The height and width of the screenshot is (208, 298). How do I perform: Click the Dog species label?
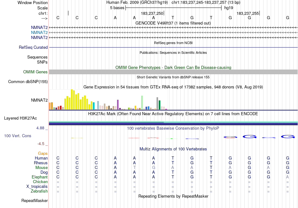[44, 172]
